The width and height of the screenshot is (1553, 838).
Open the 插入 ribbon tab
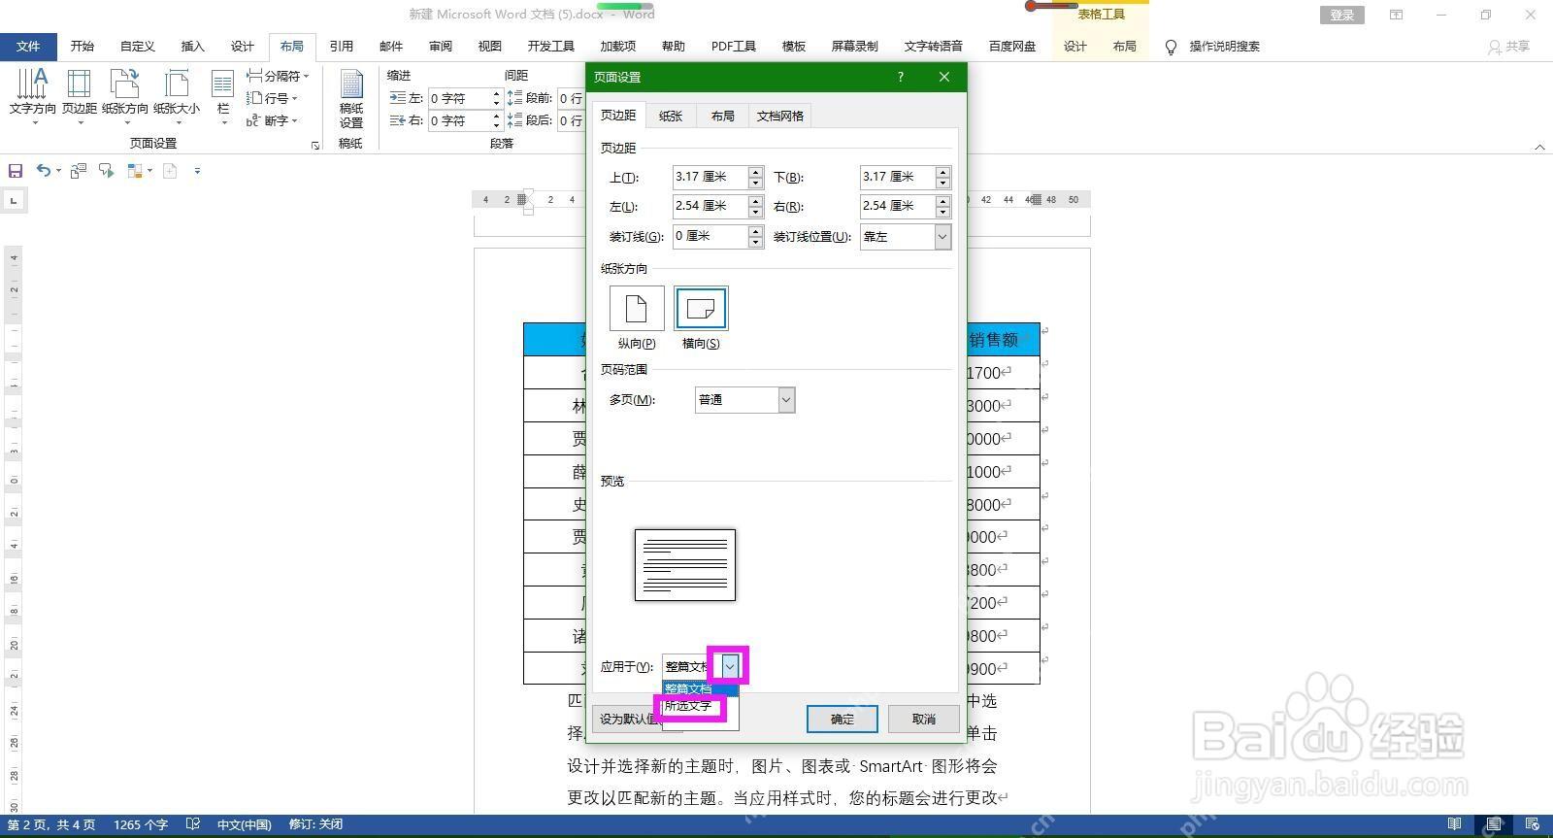(x=193, y=46)
